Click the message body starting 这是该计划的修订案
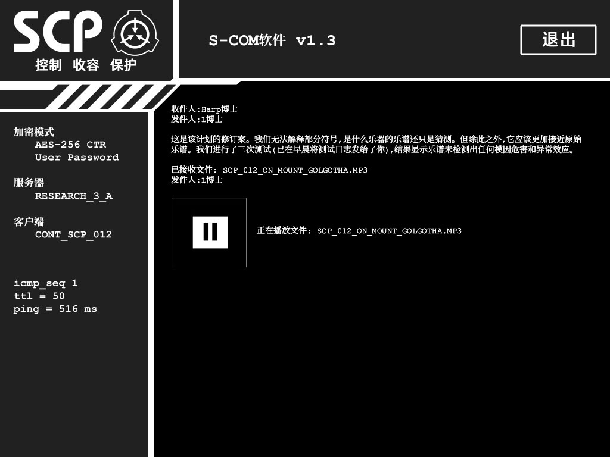This screenshot has width=610, height=457. [x=376, y=144]
